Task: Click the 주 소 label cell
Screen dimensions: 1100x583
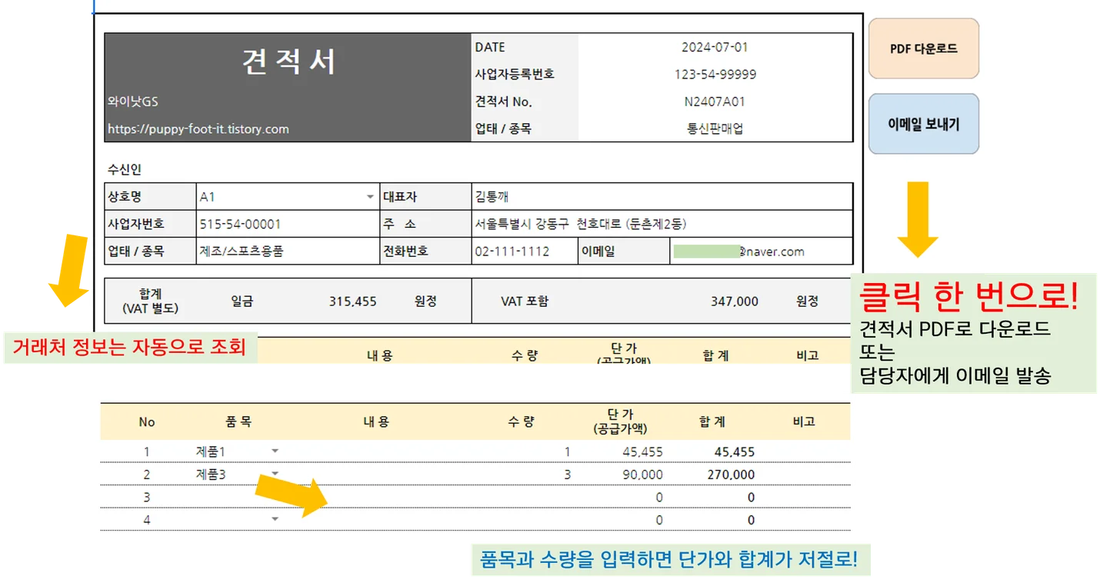Action: 426,225
